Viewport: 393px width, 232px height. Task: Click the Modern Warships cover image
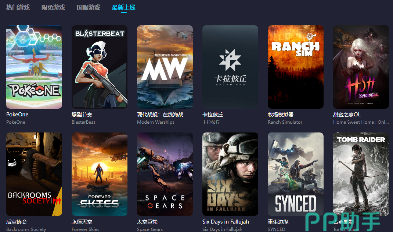(x=165, y=67)
